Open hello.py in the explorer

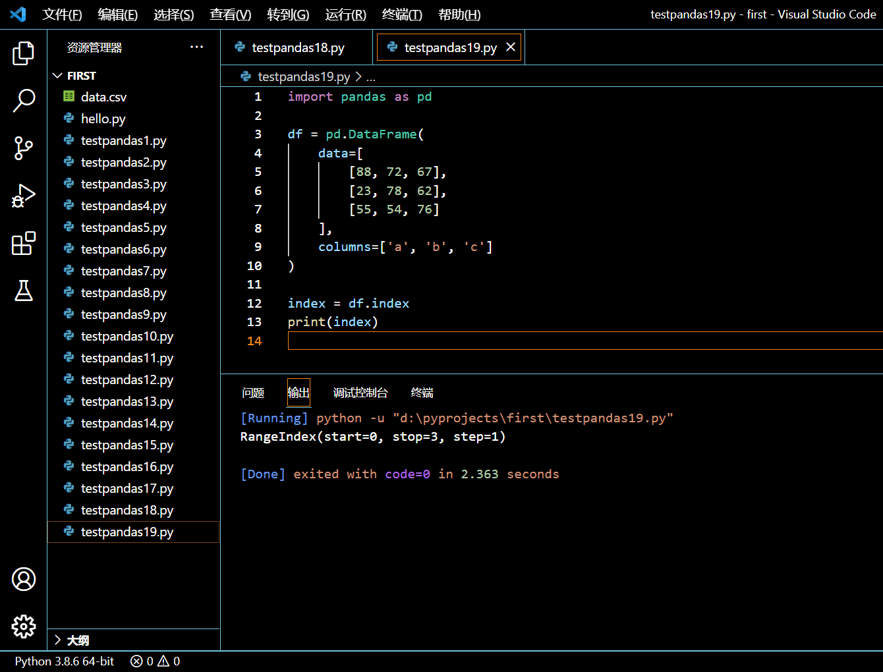point(134,119)
